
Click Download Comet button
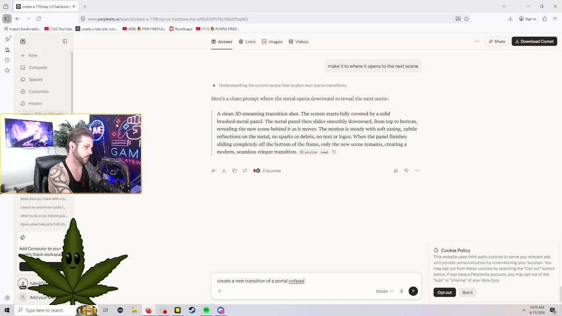[x=534, y=41]
